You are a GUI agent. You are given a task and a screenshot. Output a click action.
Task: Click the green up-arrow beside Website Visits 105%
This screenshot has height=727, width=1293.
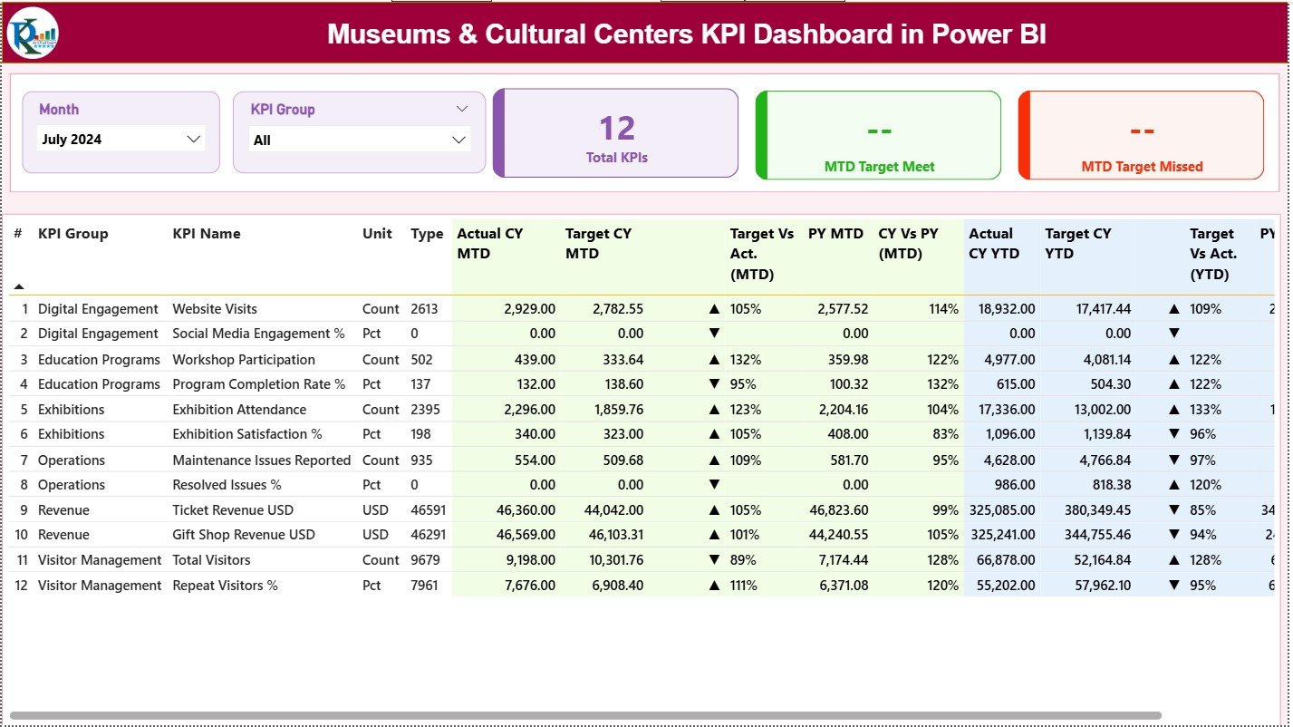[x=715, y=308]
